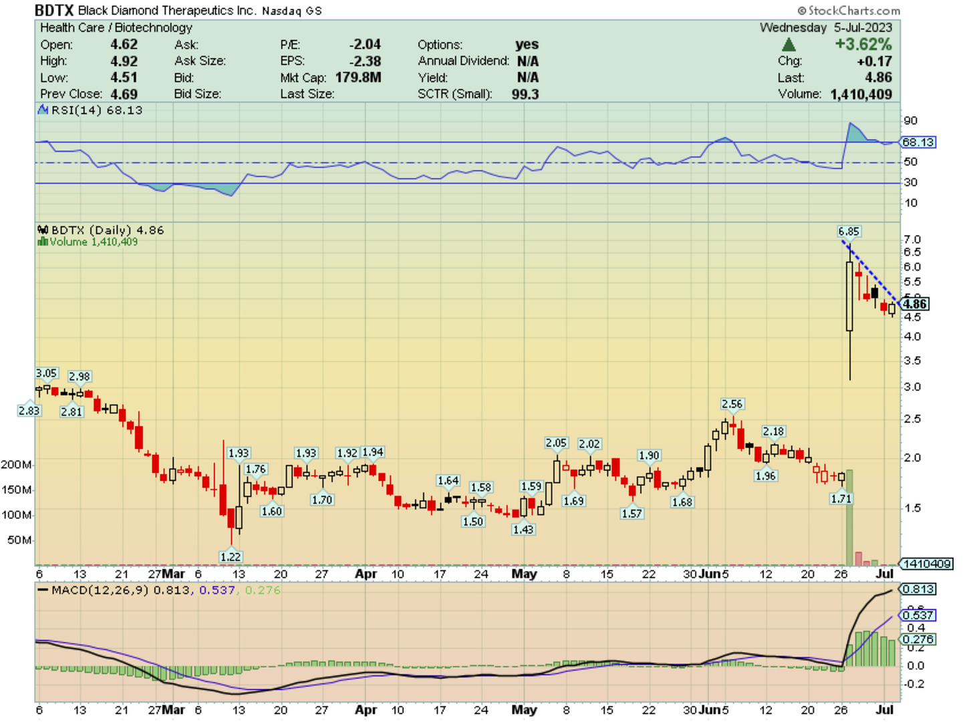Click the Jul label on price x-axis

[885, 574]
